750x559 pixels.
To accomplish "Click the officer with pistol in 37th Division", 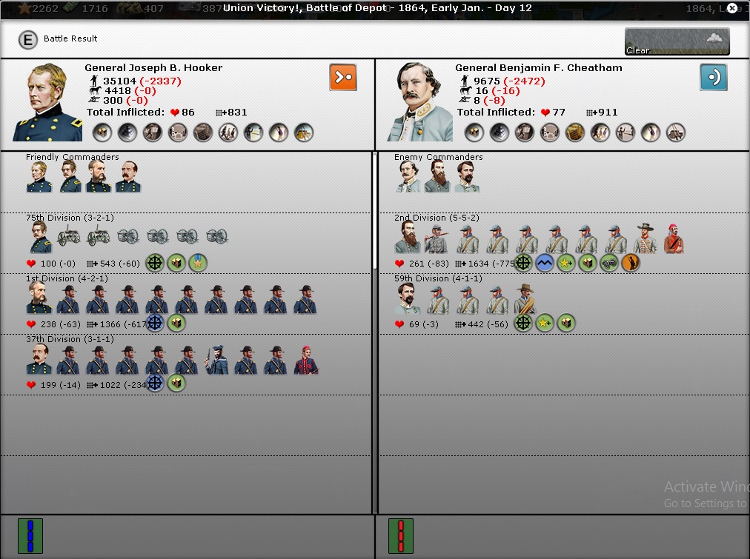I will coord(216,359).
